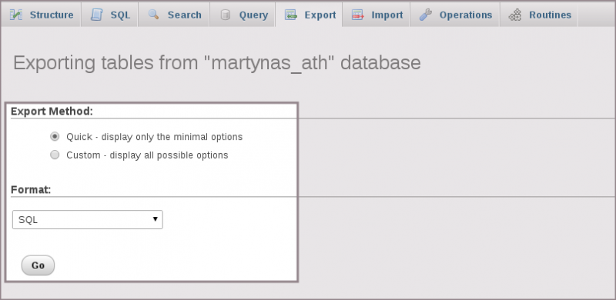
Task: Click the 'Exporting tables from' page title
Action: (x=217, y=63)
